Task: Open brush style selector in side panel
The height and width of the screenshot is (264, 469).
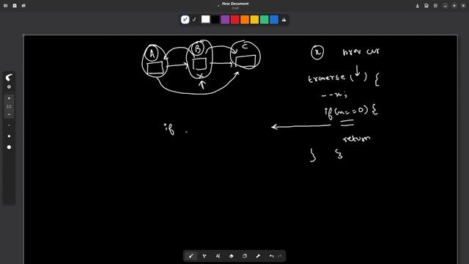Action: click(x=9, y=78)
